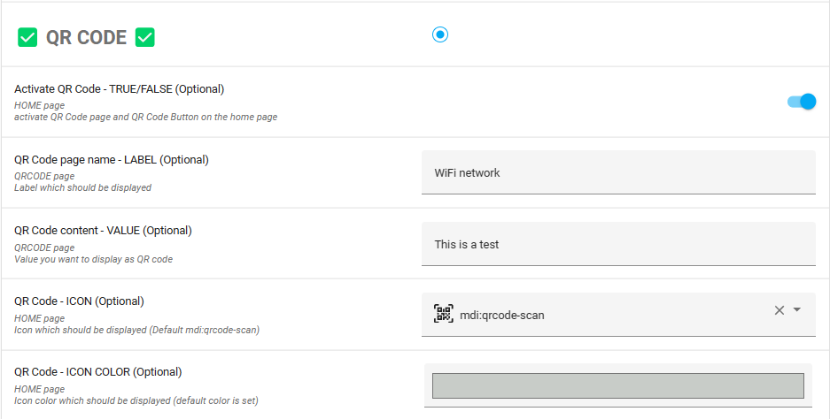The height and width of the screenshot is (419, 830).
Task: Expand the icon picker dropdown arrow
Action: tap(797, 310)
